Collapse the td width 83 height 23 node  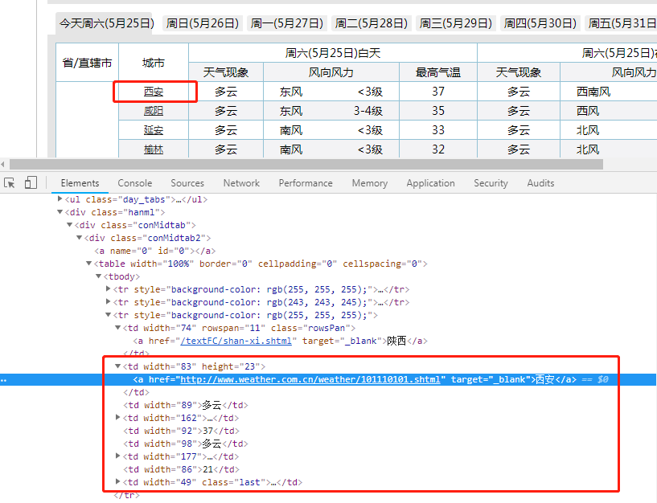tap(117, 366)
